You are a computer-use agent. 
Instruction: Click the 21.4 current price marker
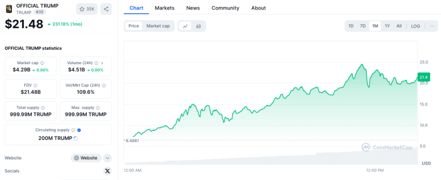click(424, 77)
